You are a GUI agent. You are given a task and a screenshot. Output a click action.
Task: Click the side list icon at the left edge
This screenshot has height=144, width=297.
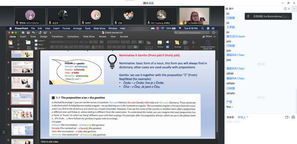(x=3, y=132)
